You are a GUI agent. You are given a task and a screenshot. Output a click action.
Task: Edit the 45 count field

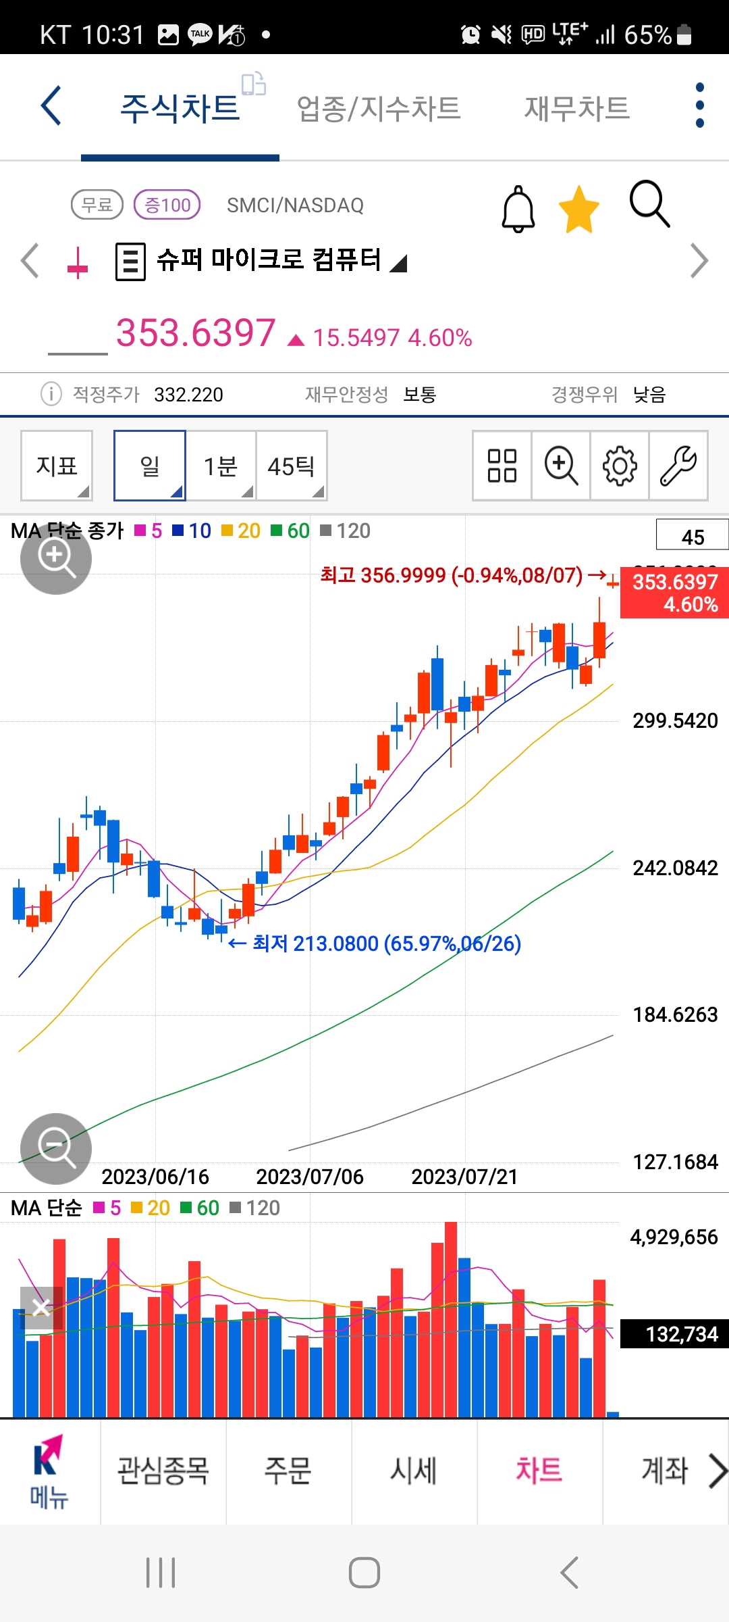693,536
